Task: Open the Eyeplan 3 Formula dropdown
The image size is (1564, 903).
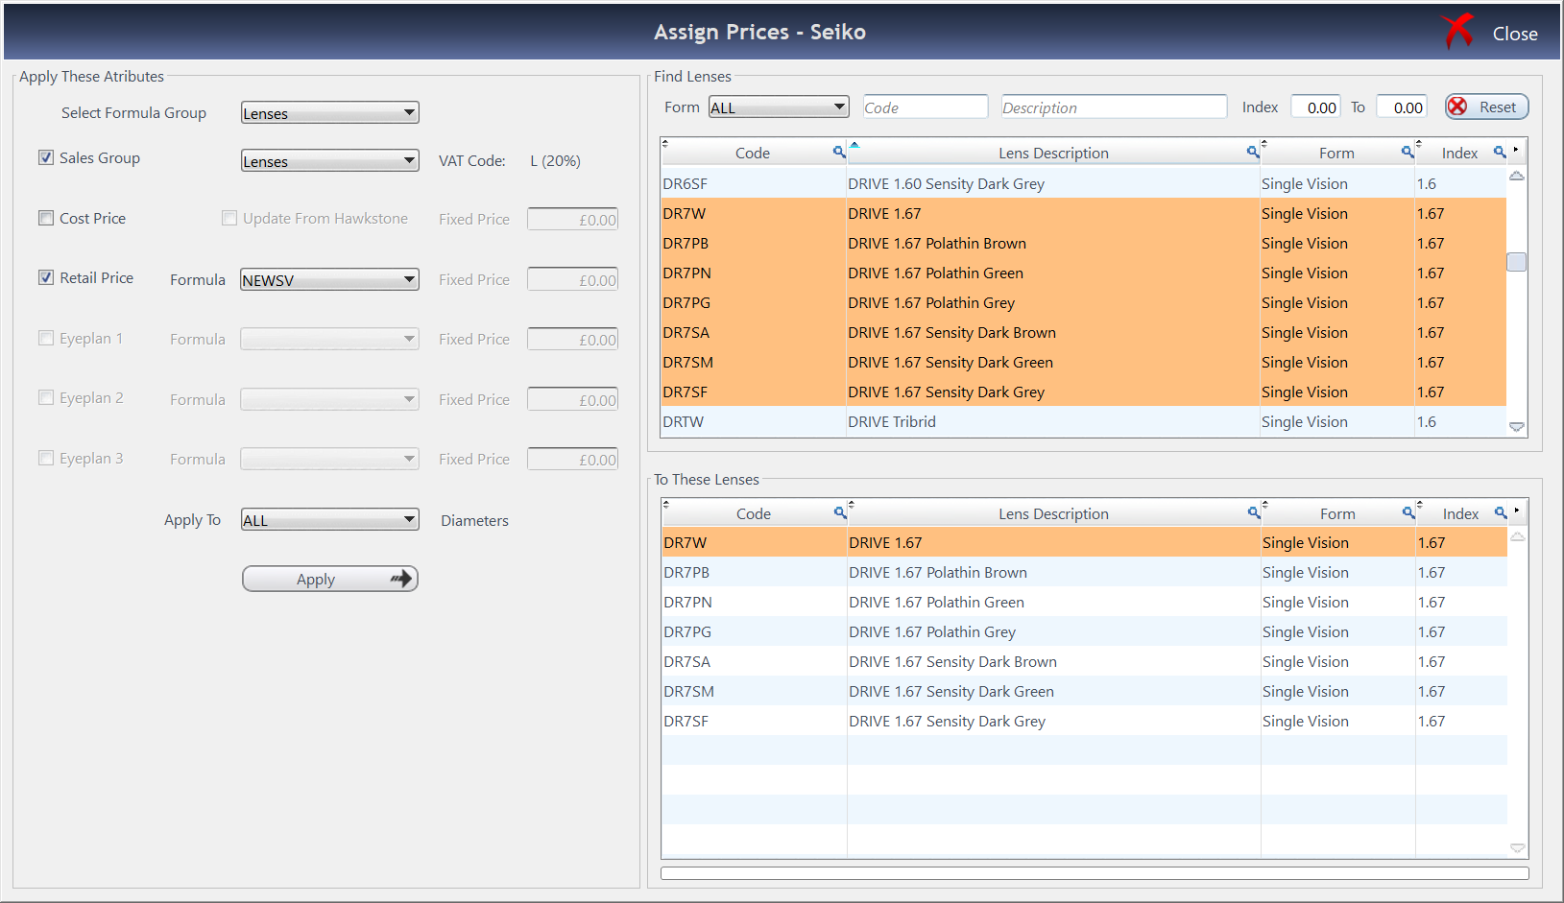Action: coord(329,459)
